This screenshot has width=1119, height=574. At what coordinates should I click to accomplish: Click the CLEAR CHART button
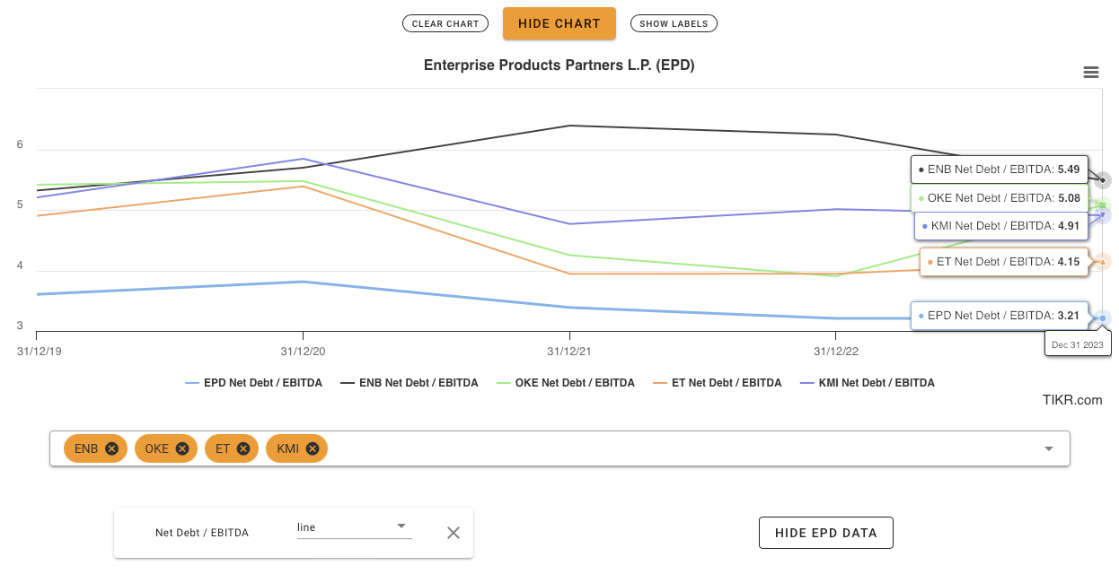tap(445, 23)
